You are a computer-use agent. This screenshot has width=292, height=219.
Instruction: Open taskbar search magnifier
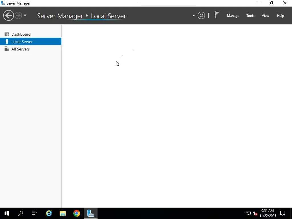click(x=21, y=213)
